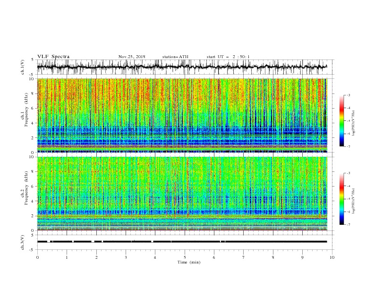Click the "-6" tick on lower color bar

[348, 212]
